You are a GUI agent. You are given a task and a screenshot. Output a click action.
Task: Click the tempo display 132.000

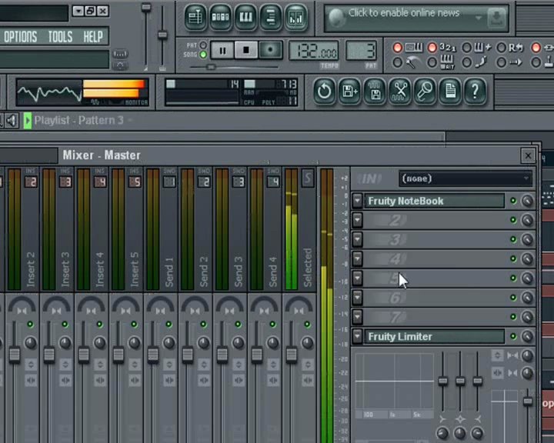314,52
